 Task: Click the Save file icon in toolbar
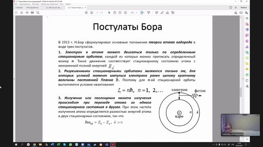16,13
